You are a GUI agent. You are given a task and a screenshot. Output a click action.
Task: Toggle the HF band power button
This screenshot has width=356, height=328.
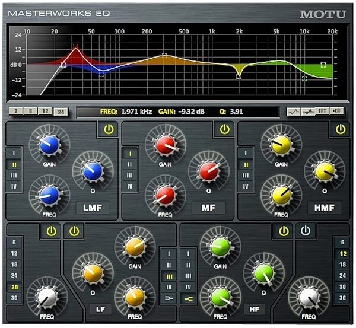point(284,231)
